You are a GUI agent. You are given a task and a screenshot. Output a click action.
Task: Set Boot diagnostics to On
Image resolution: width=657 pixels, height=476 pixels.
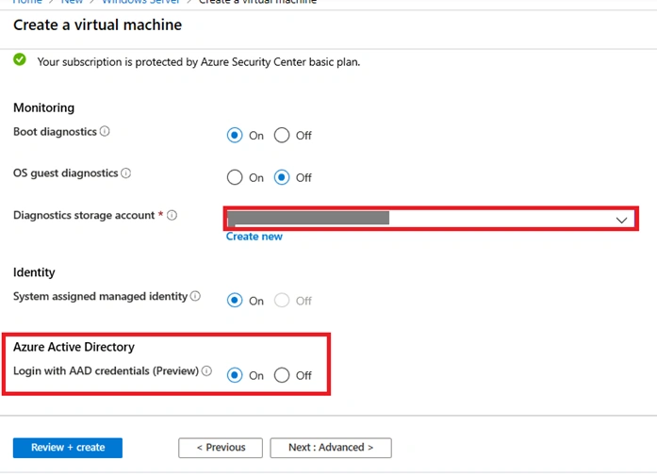235,135
